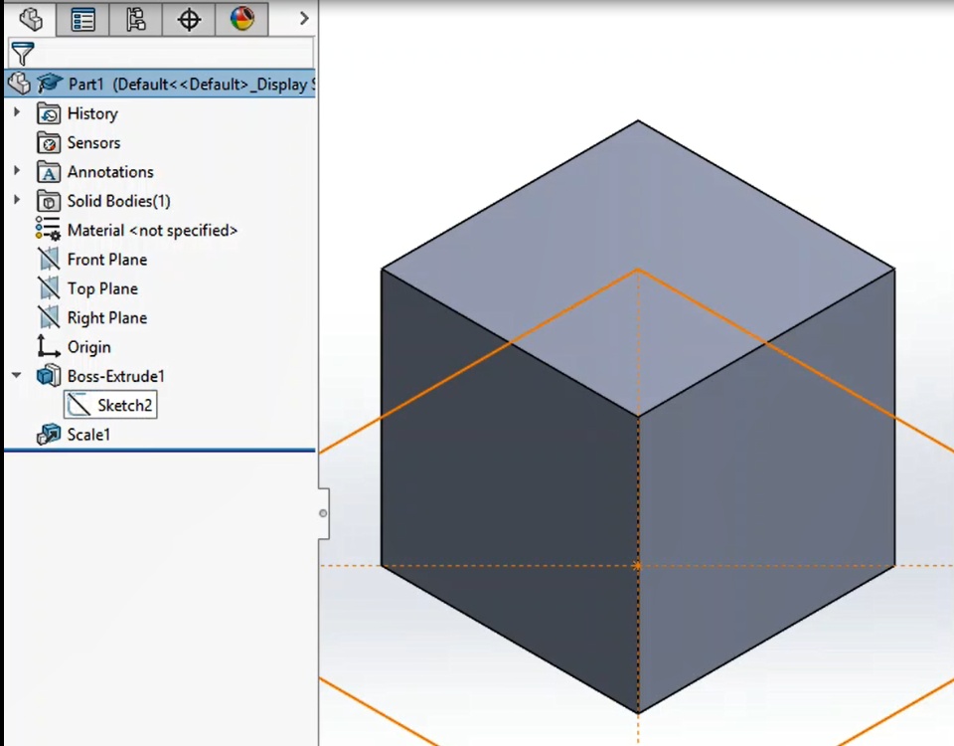
Task: Click the rollback bar below Scale1
Action: click(x=160, y=450)
